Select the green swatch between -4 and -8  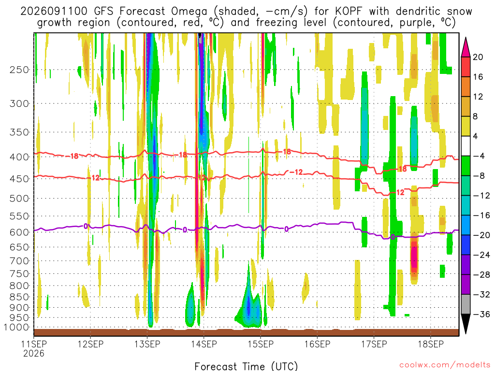coord(466,166)
